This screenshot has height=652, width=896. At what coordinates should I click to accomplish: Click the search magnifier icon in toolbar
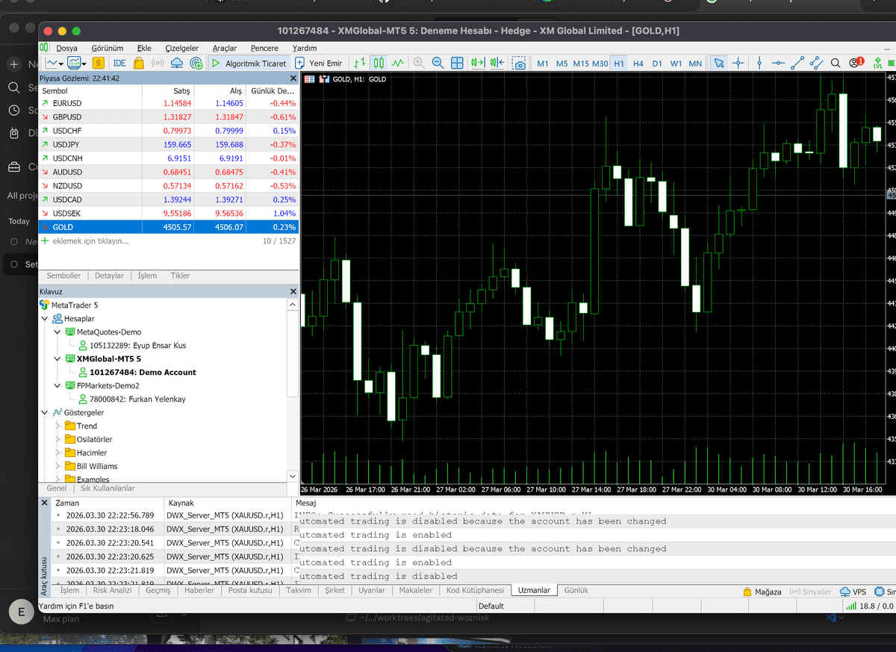pyautogui.click(x=836, y=63)
